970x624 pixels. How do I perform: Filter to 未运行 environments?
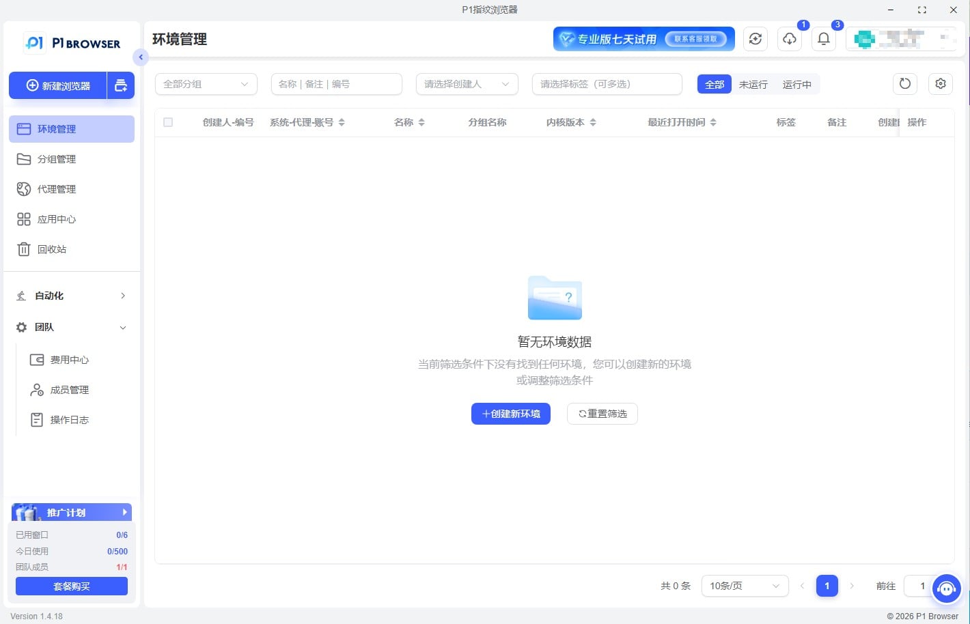753,84
